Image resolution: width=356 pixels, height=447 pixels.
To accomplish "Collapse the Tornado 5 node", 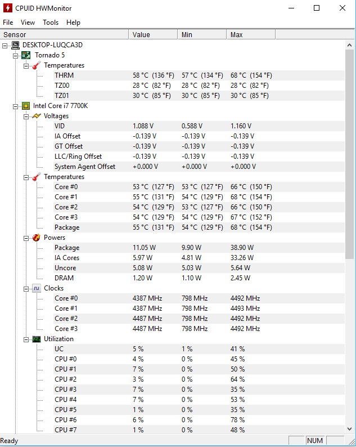I will click(x=15, y=56).
